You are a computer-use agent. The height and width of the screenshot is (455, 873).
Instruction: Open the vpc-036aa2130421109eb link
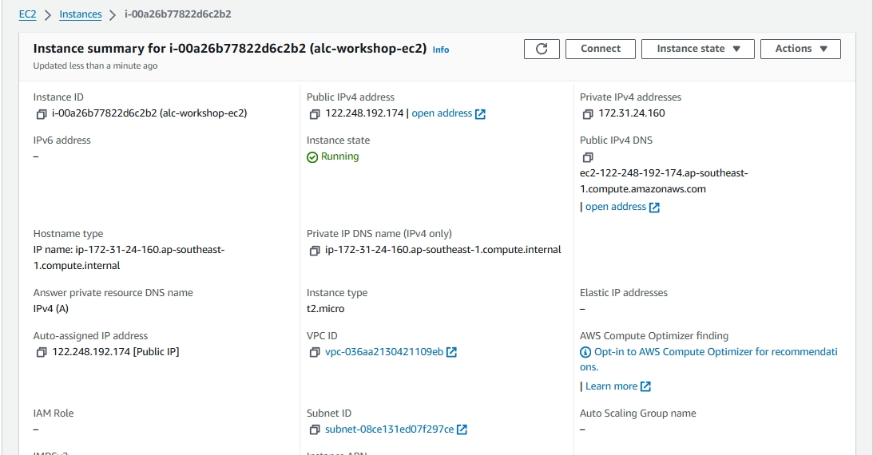pos(384,352)
